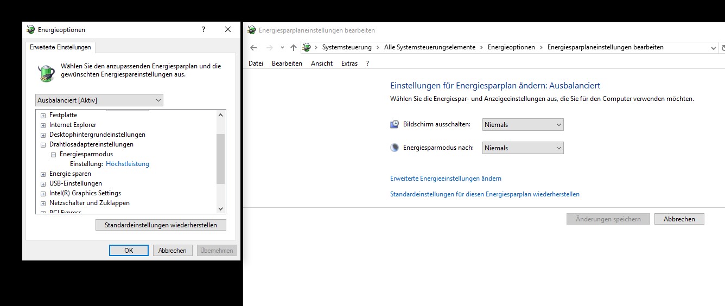725x306 pixels.
Task: Open the Bildschirm ausschalten dropdown
Action: pyautogui.click(x=523, y=124)
